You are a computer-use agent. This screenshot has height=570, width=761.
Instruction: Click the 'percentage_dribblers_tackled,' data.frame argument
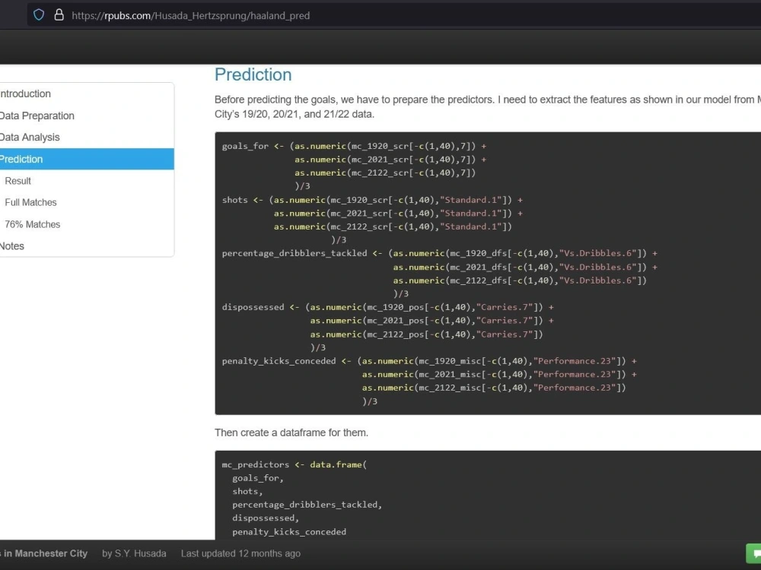pyautogui.click(x=307, y=505)
